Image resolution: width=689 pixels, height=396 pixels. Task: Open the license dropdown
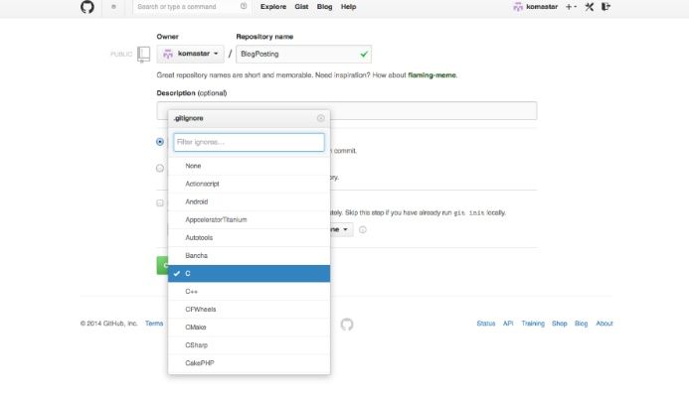341,229
